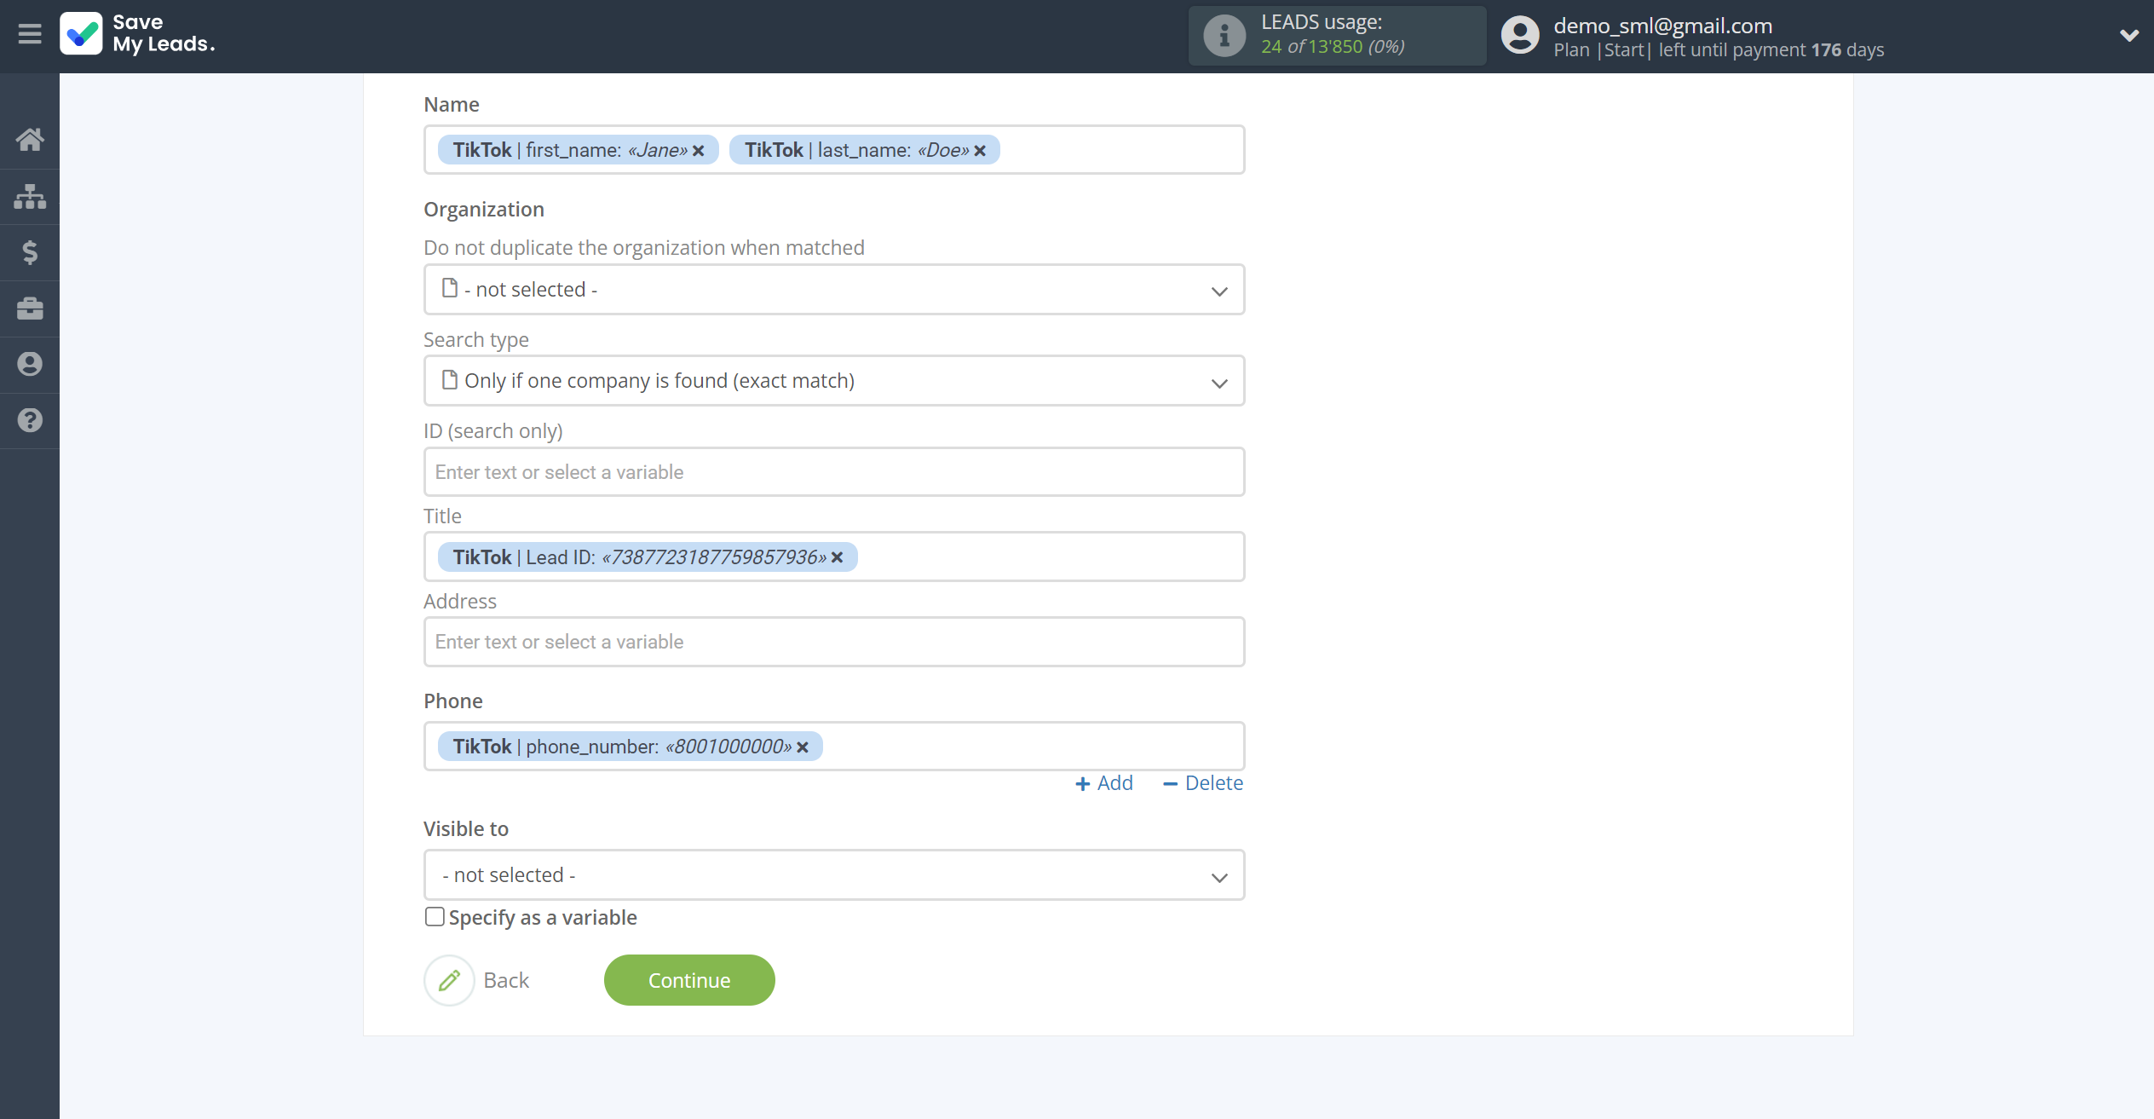
Task: Enable duplicate check for Organization field
Action: 833,290
